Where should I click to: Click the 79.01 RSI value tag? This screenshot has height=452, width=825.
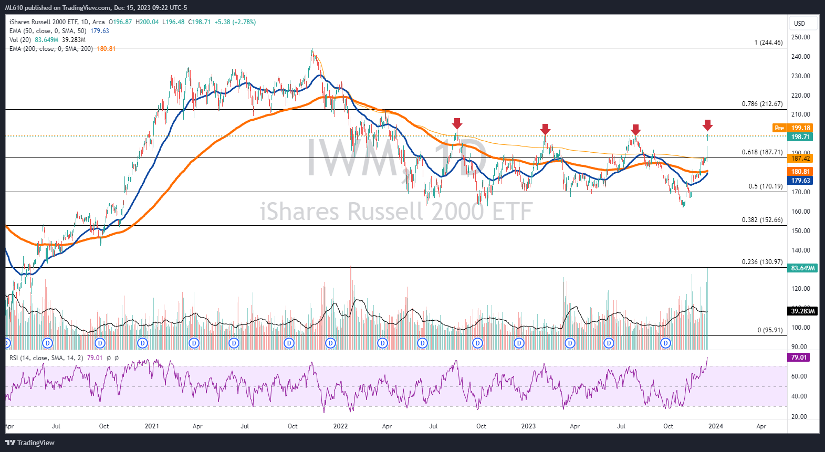799,358
